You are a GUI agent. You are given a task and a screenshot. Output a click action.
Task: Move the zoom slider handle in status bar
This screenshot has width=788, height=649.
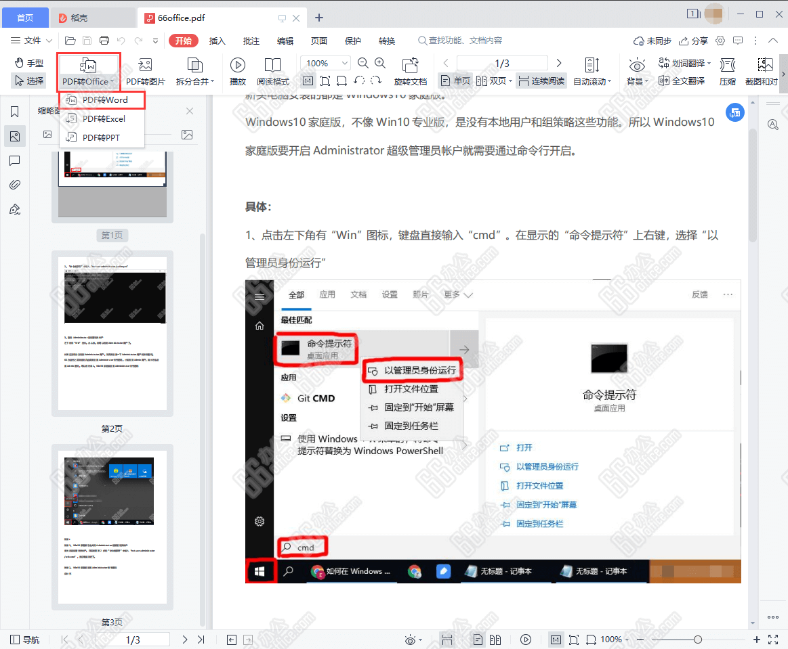[697, 640]
